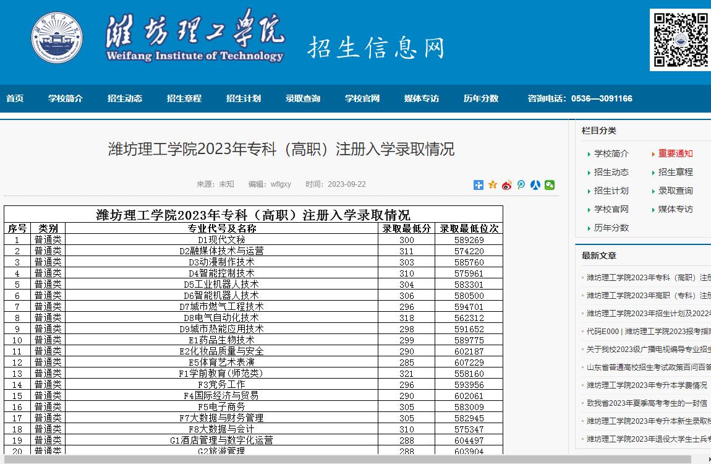Click table header 录取最低位次
The width and height of the screenshot is (711, 464).
469,228
